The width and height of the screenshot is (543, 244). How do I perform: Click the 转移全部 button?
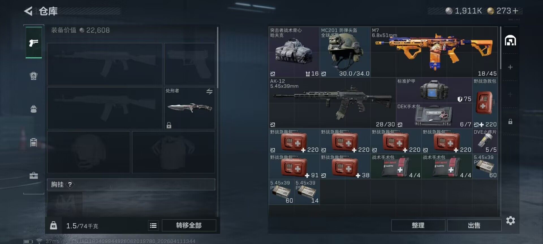coord(189,225)
